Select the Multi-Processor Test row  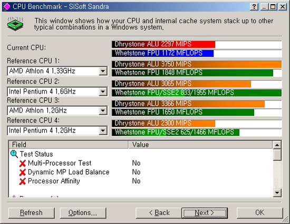pyautogui.click(x=141, y=163)
